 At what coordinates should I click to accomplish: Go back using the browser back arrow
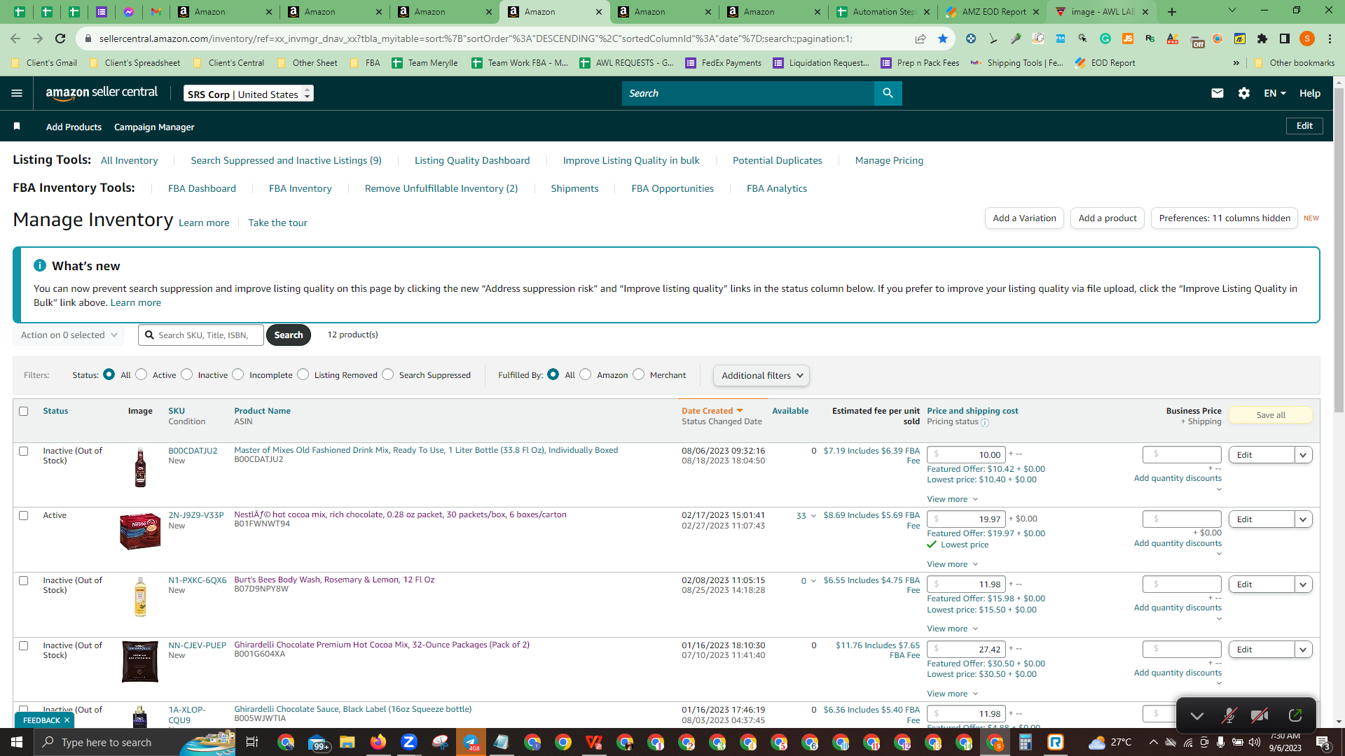[15, 38]
